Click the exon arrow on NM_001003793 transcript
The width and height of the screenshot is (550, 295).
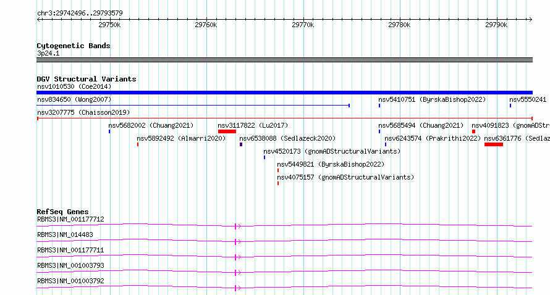[x=237, y=273]
